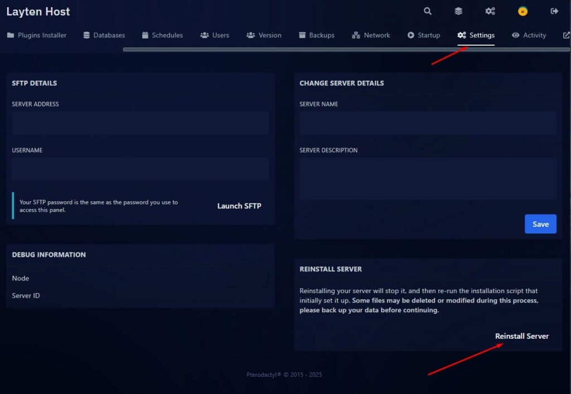Open the Backups tab
The width and height of the screenshot is (571, 394).
click(x=316, y=35)
